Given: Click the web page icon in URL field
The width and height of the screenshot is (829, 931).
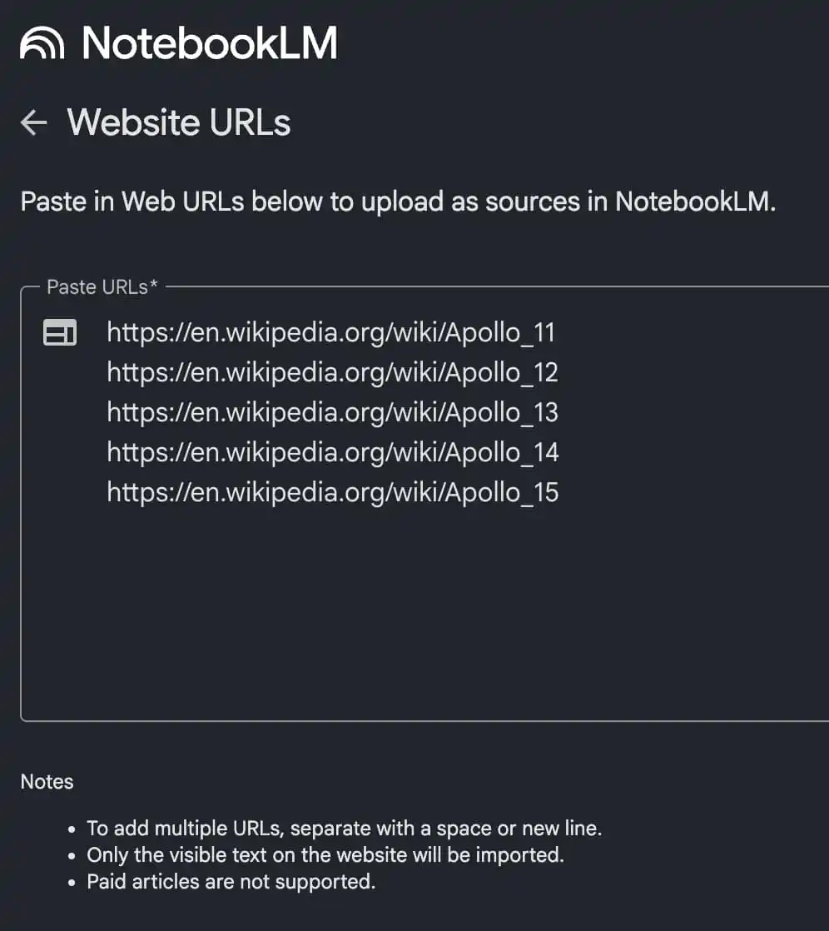Looking at the screenshot, I should click(60, 333).
